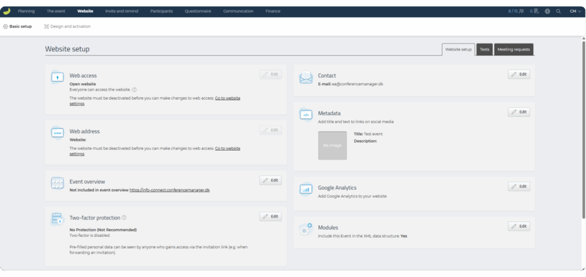
Task: Click the globe language icon
Action: coord(547,11)
